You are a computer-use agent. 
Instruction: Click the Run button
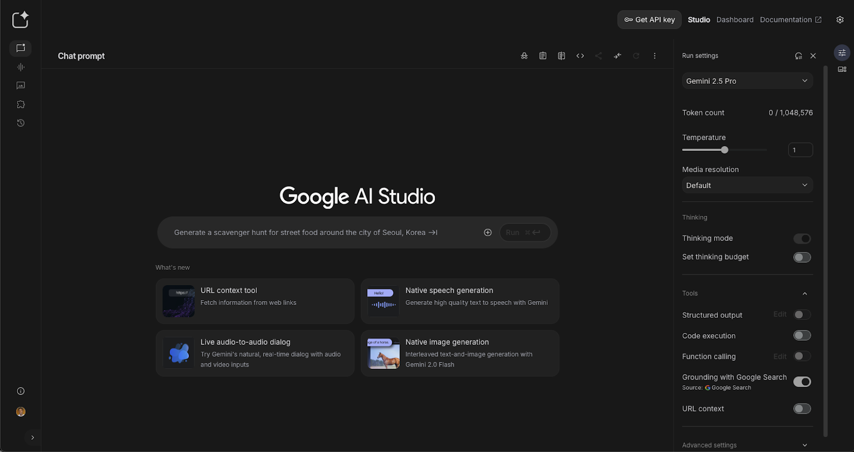click(525, 232)
